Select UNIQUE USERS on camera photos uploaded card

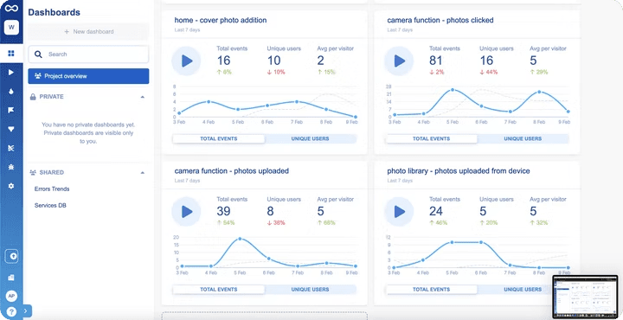(x=311, y=290)
